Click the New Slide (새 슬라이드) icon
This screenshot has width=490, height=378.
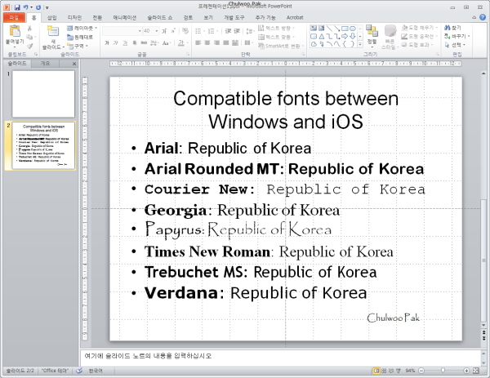[x=53, y=30]
